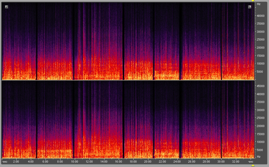269x167 pixels.
Task: Click 40000 on the top channel frequency ruler
Action: [x=261, y=16]
